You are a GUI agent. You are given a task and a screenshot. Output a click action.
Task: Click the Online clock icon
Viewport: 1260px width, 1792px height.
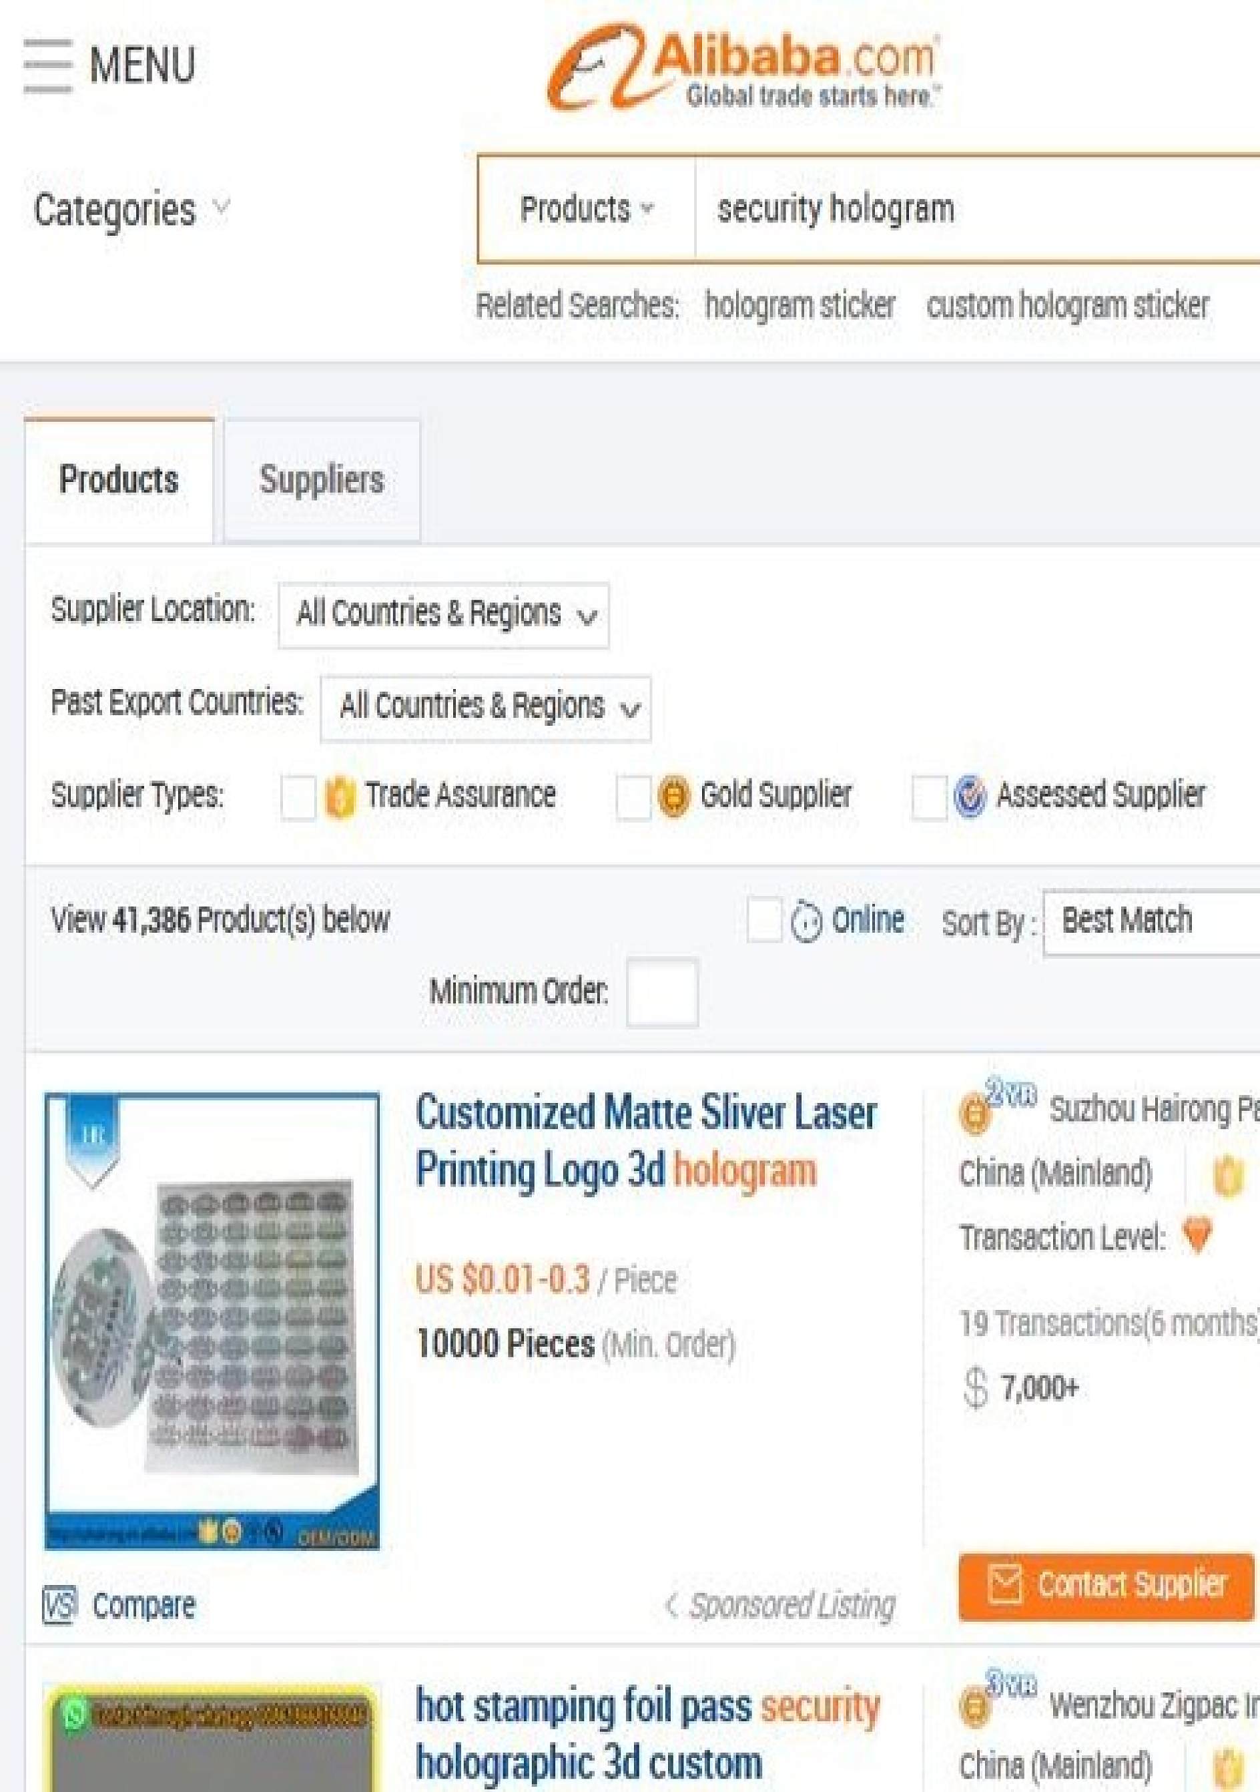pos(806,922)
